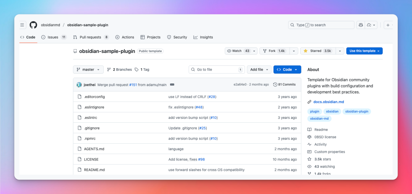Viewport: 412px width, 194px height.
Task: Click the Activity pulse icon
Action: tap(309, 144)
